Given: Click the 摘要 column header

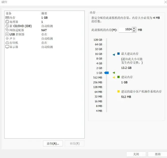Looking at the screenshot, I should point(44,13).
